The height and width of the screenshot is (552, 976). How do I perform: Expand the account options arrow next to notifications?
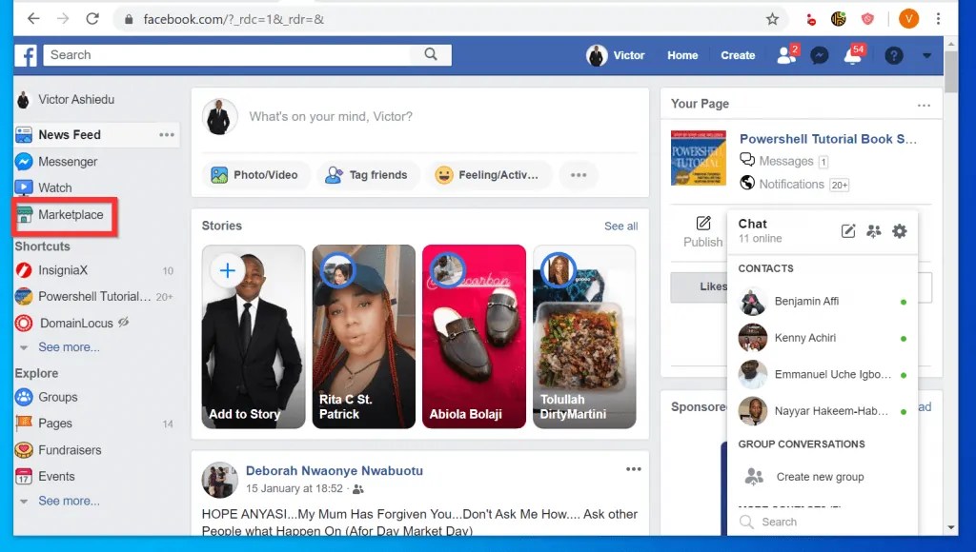(x=926, y=55)
